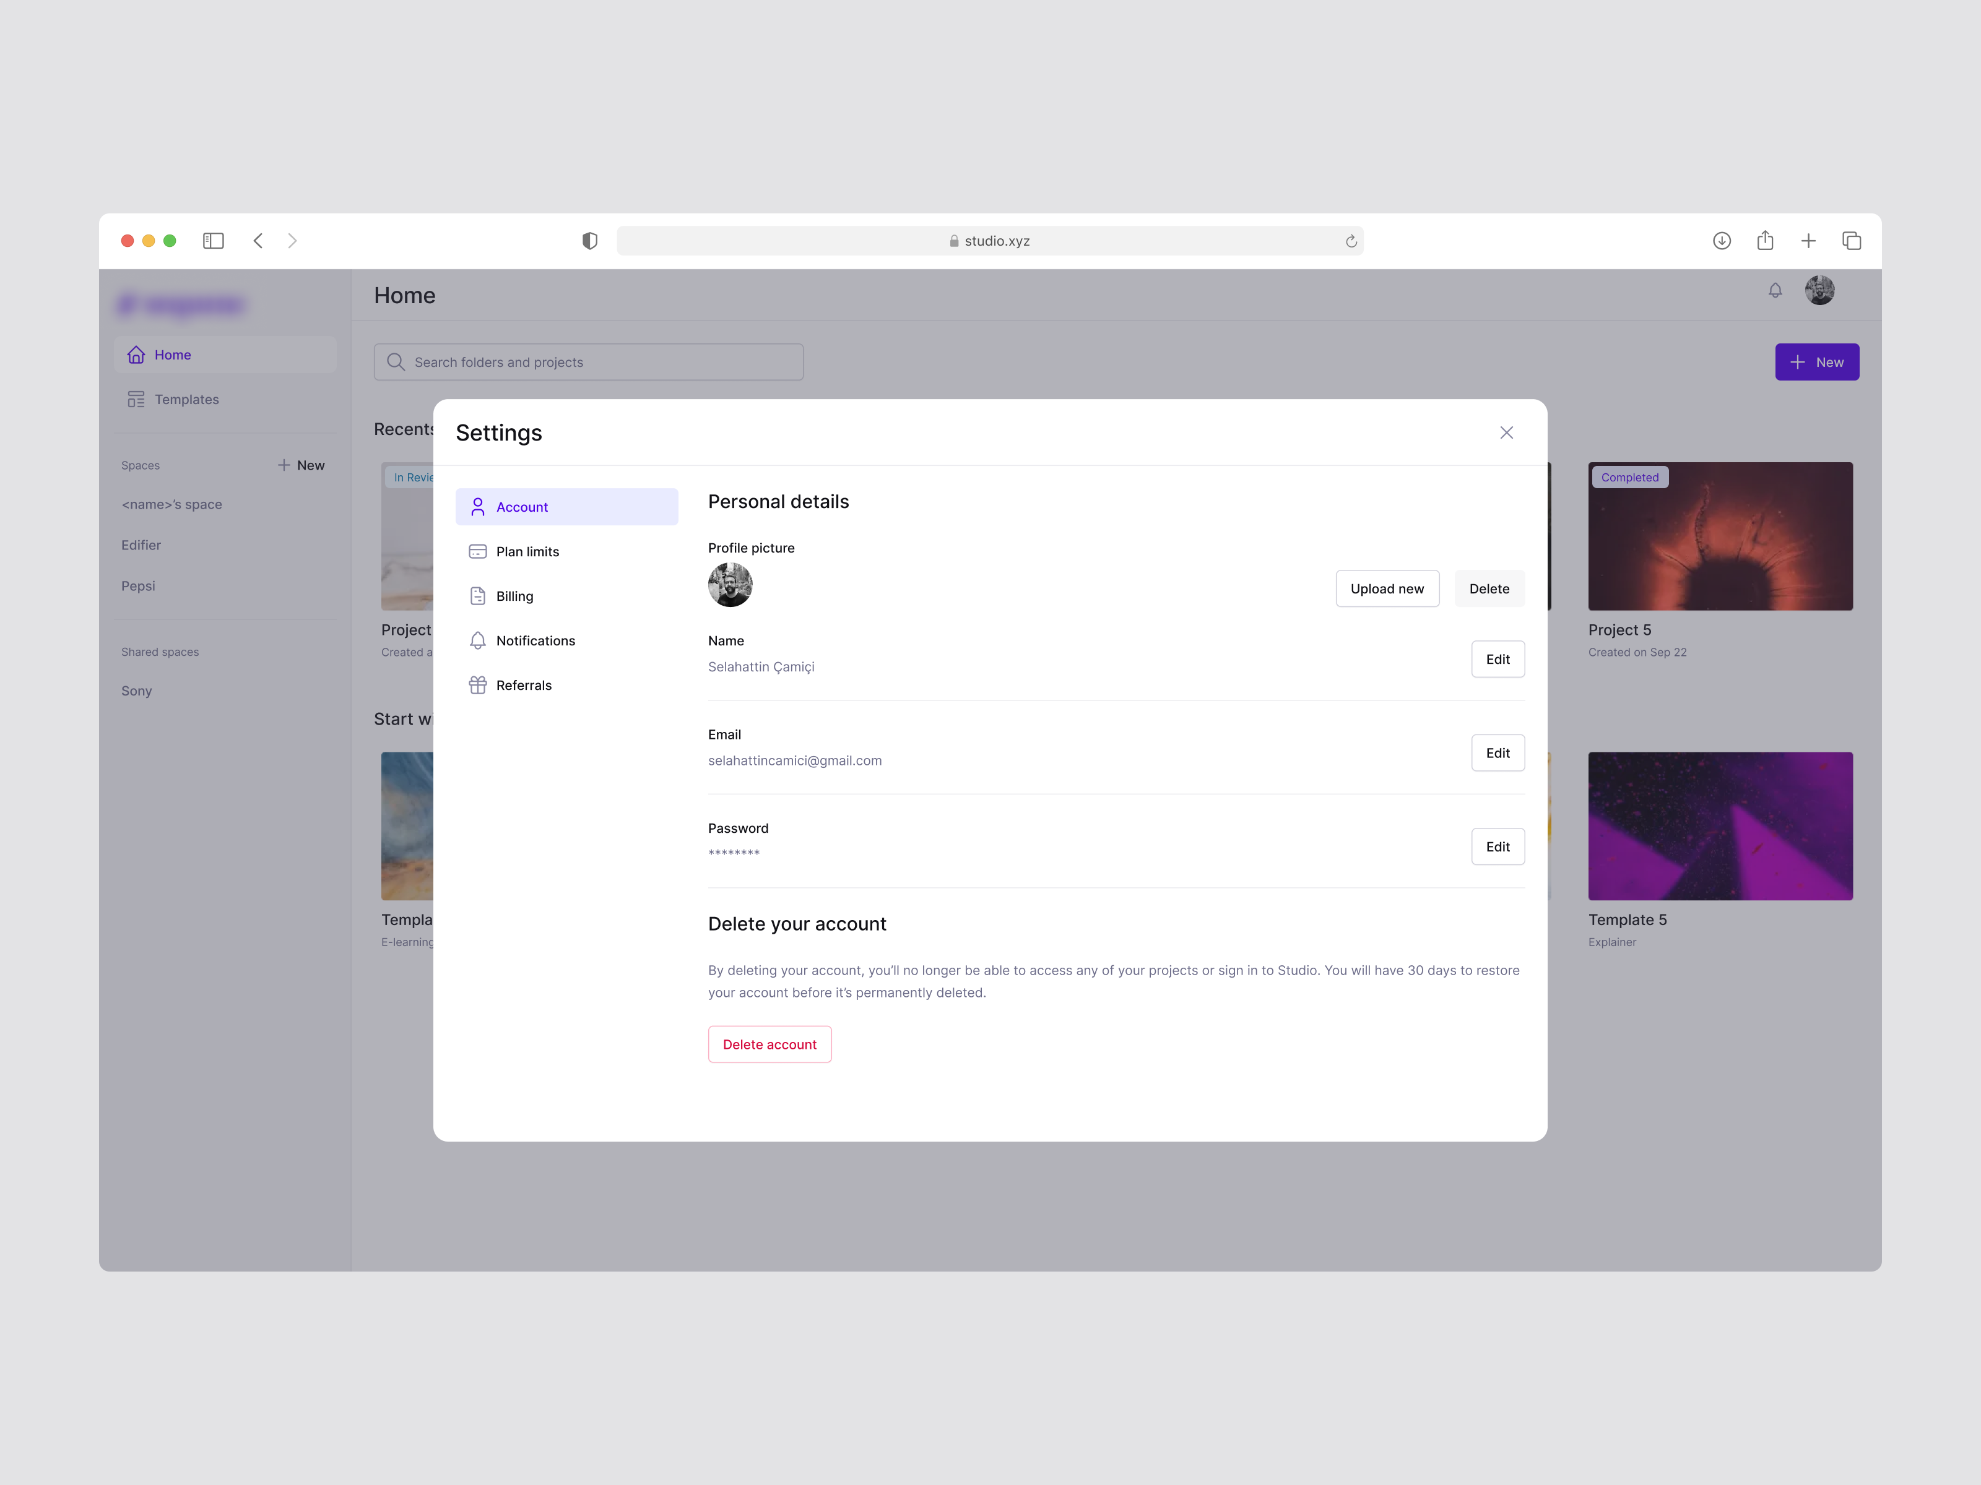The width and height of the screenshot is (1981, 1485).
Task: Open Referrals via the gift icon
Action: (479, 685)
